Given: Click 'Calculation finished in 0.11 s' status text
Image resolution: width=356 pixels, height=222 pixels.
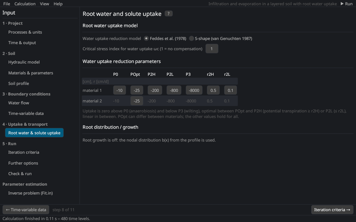Looking at the screenshot, I should coord(46,219).
